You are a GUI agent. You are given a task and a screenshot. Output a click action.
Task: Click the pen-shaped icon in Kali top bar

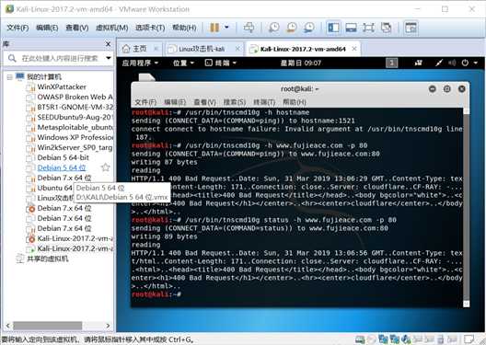pyautogui.click(x=438, y=63)
